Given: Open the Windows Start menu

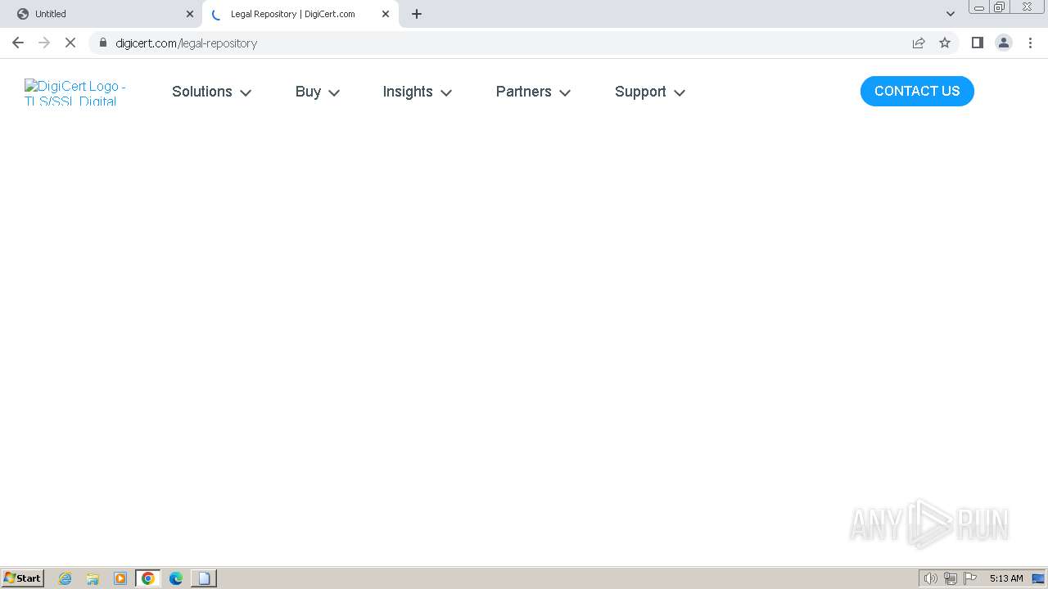Looking at the screenshot, I should (23, 578).
